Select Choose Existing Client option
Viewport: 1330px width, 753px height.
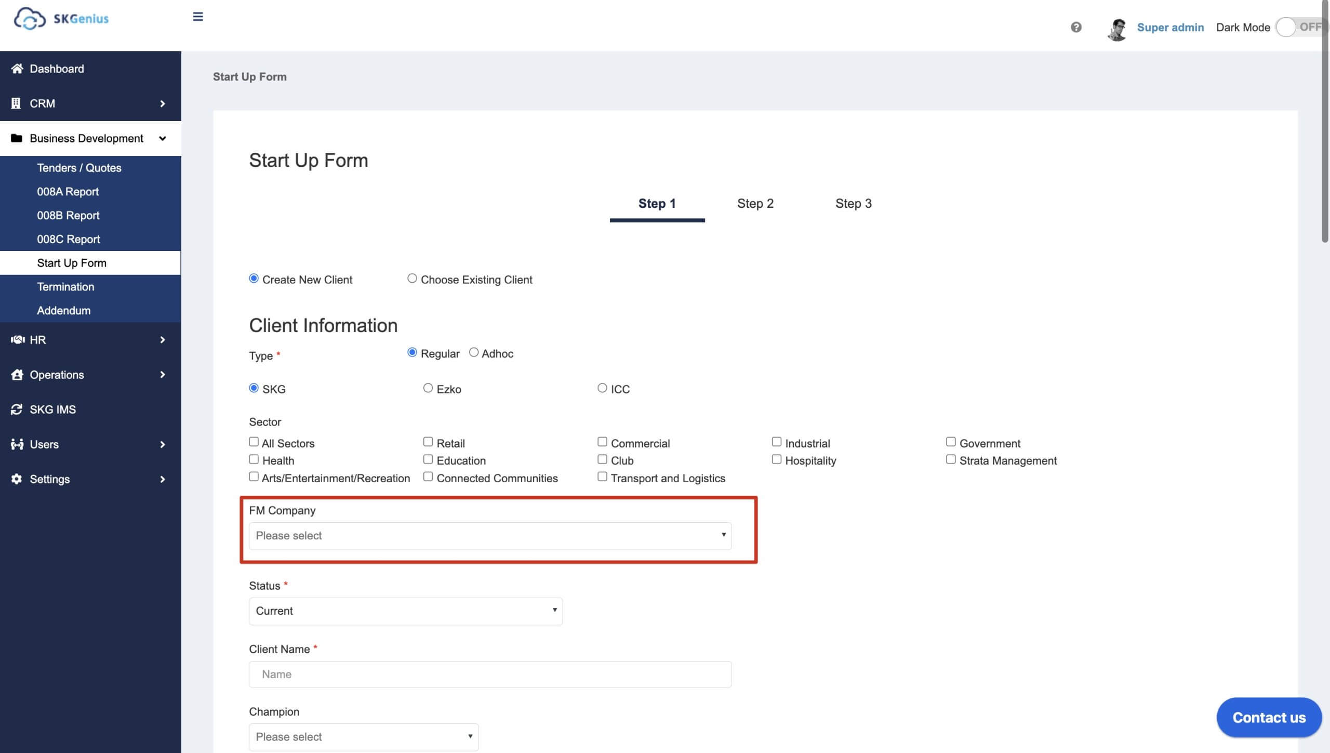pyautogui.click(x=412, y=280)
